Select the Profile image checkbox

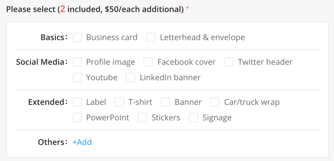77,62
